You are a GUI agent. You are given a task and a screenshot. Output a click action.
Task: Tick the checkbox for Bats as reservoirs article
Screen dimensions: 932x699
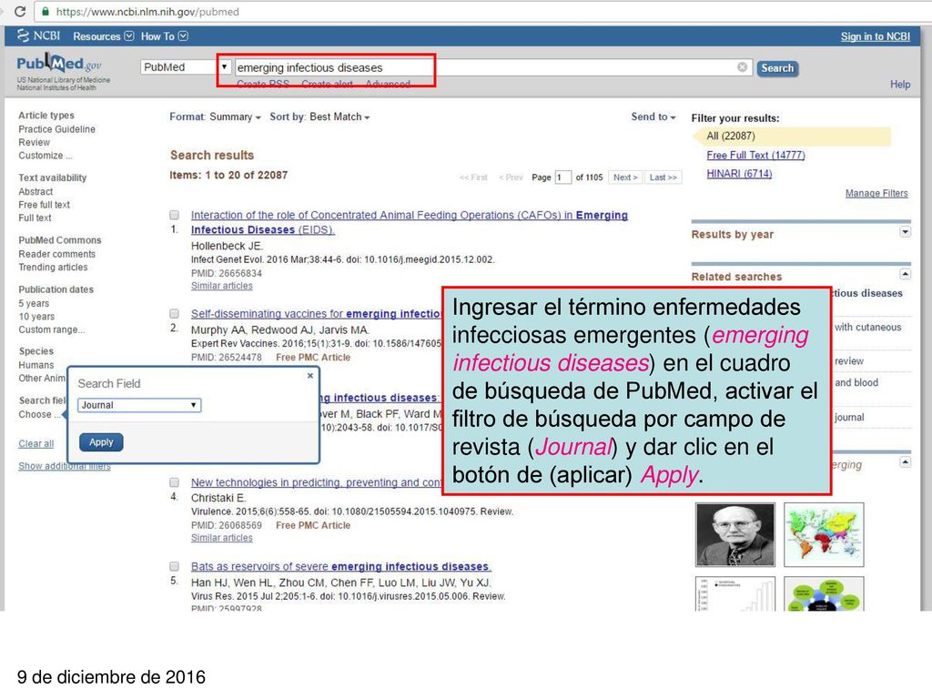(174, 566)
